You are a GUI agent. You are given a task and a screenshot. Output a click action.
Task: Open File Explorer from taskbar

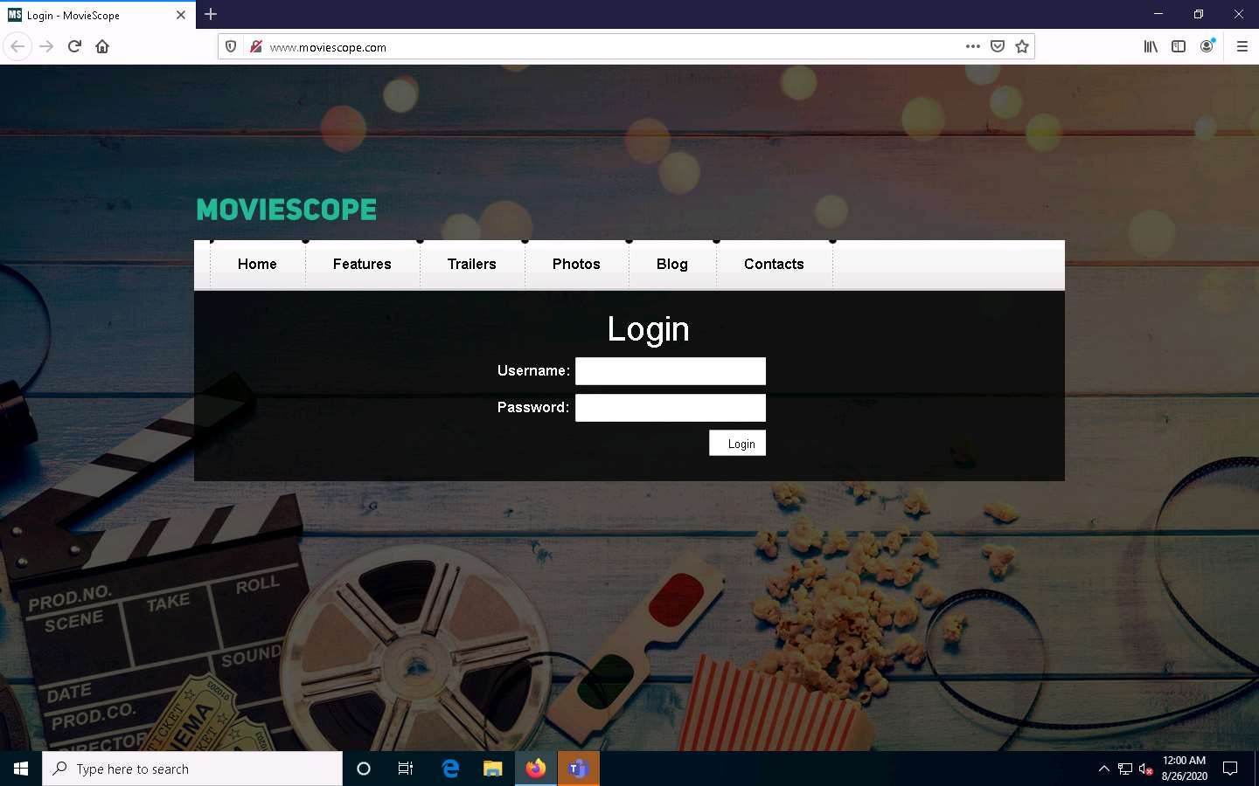493,769
